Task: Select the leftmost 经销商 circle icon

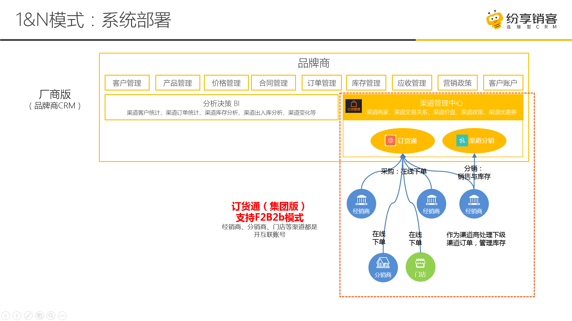Action: pos(361,204)
